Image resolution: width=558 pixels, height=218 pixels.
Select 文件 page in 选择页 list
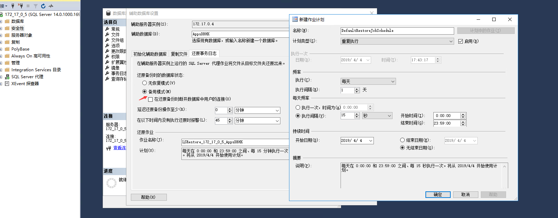coord(115,35)
